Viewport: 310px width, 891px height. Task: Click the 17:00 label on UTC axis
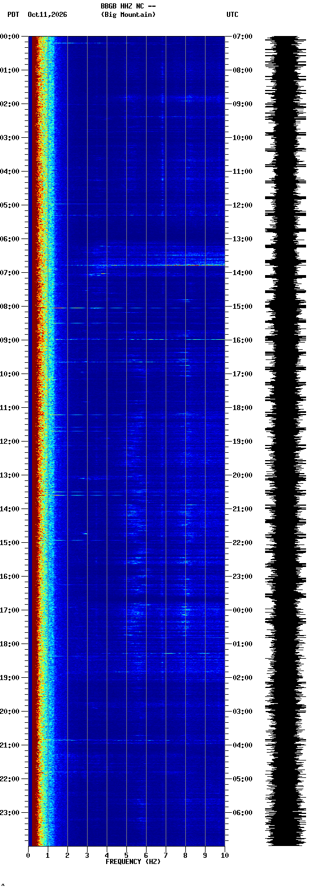(243, 374)
